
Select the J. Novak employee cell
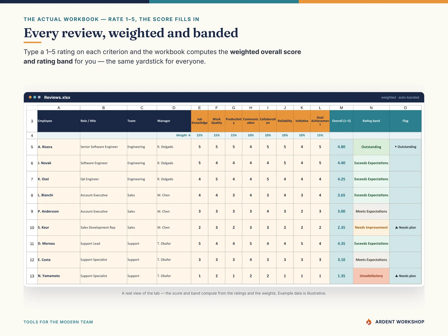[x=59, y=163]
